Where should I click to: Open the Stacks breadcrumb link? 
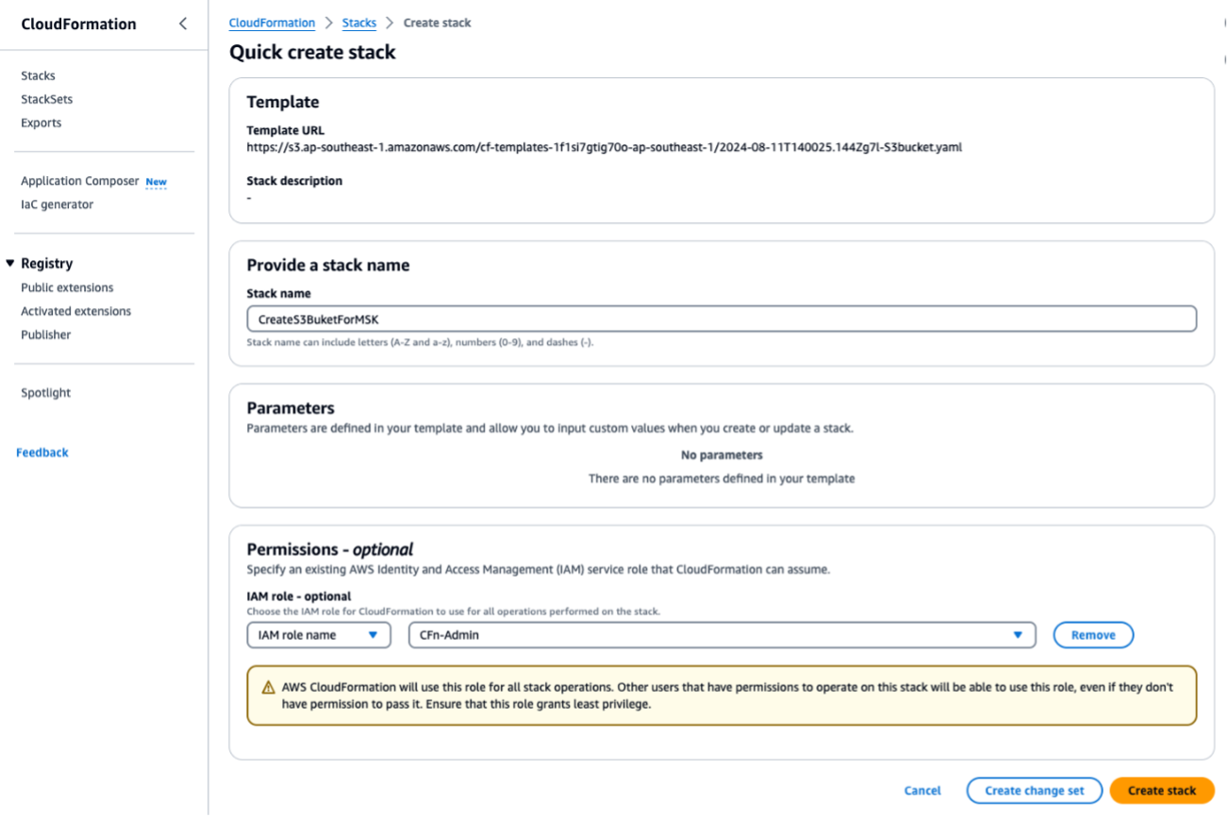click(x=358, y=23)
